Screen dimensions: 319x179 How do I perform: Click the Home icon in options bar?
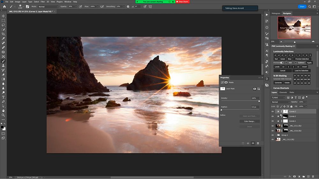click(x=4, y=6)
